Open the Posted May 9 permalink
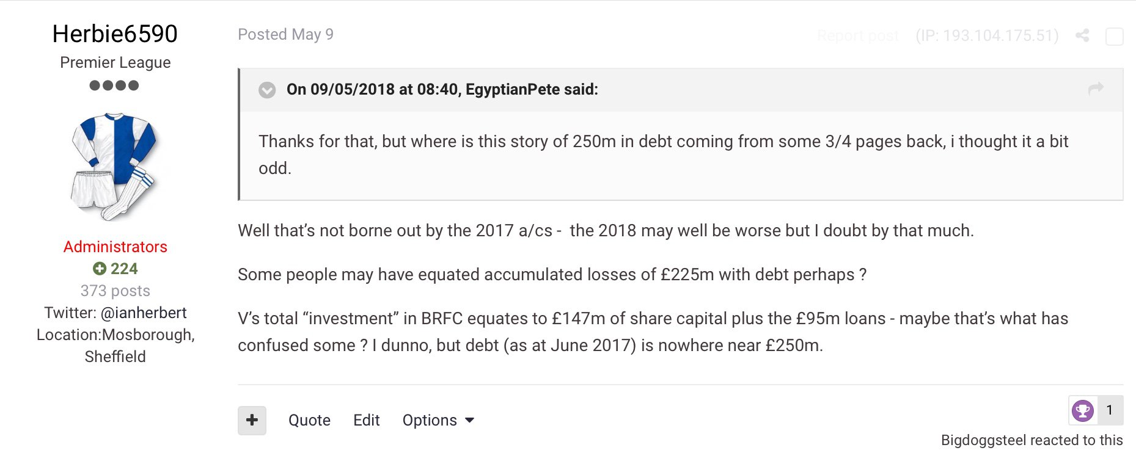This screenshot has height=464, width=1136. [x=285, y=34]
